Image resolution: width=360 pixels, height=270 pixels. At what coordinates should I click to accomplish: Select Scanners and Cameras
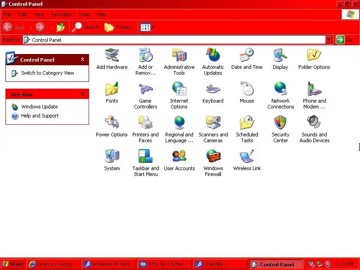tap(213, 129)
